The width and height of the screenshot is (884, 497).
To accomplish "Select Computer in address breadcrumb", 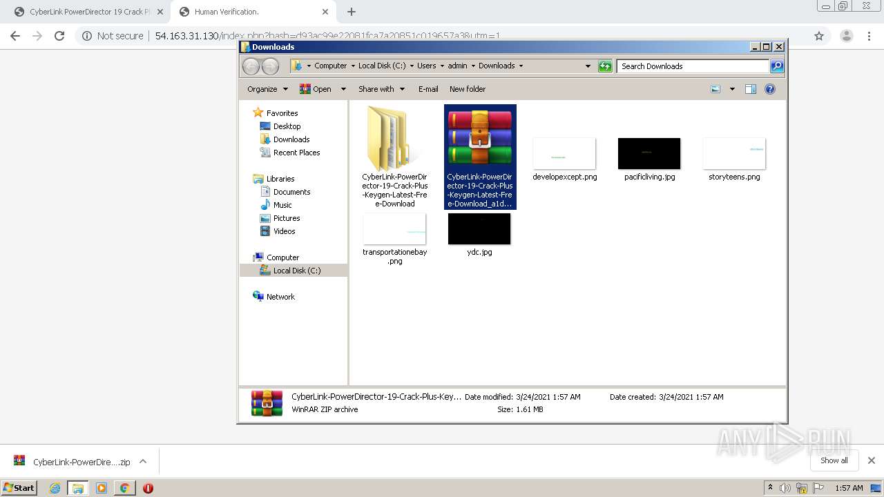I will click(330, 66).
